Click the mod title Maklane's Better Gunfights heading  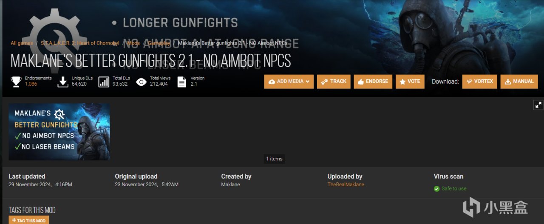tap(151, 61)
